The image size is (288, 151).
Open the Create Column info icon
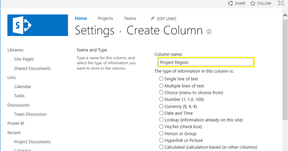[x=209, y=32]
